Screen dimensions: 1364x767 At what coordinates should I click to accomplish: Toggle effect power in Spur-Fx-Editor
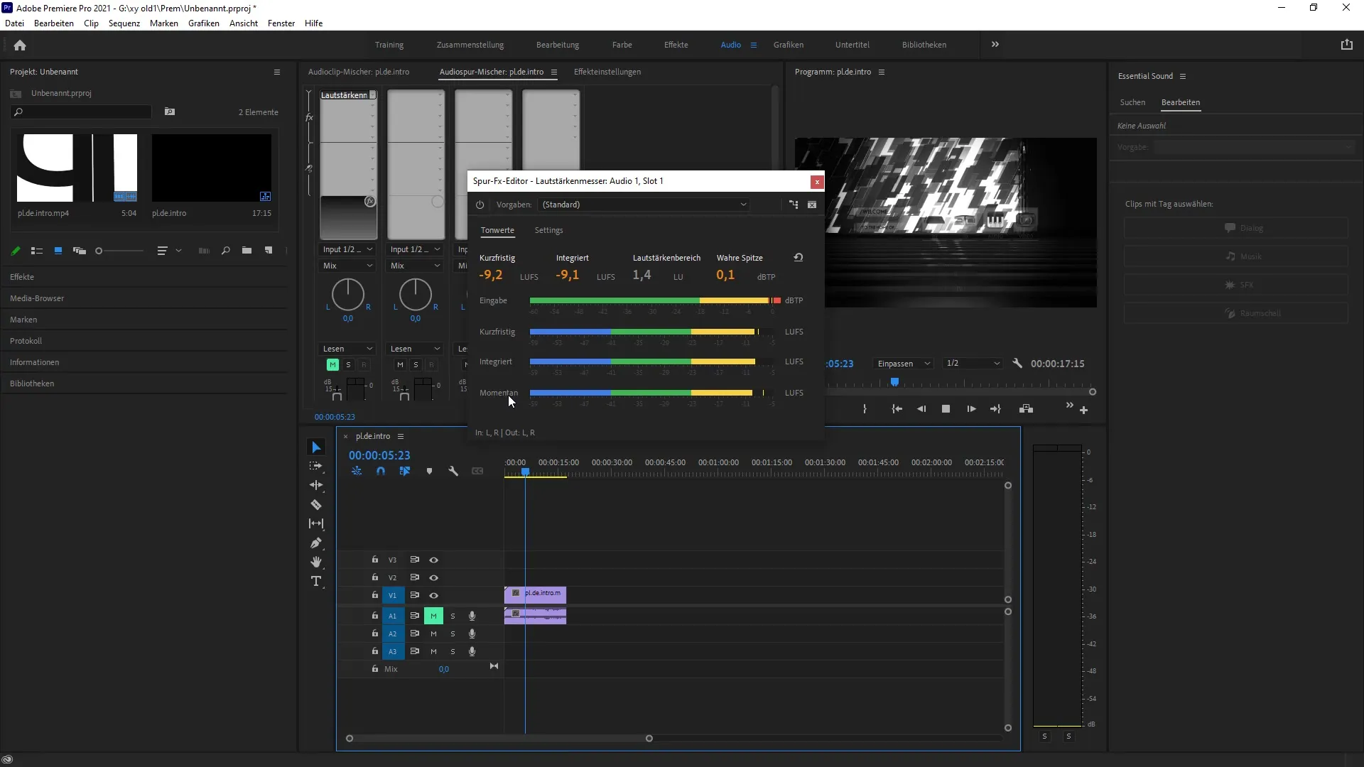coord(480,205)
